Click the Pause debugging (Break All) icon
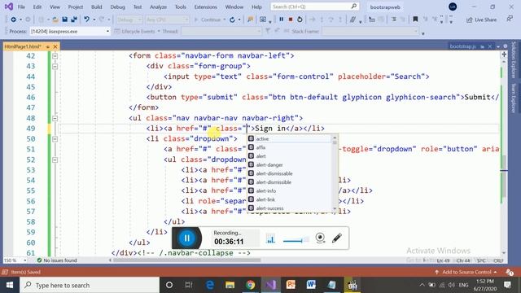Image resolution: width=521 pixels, height=293 pixels. point(282,20)
